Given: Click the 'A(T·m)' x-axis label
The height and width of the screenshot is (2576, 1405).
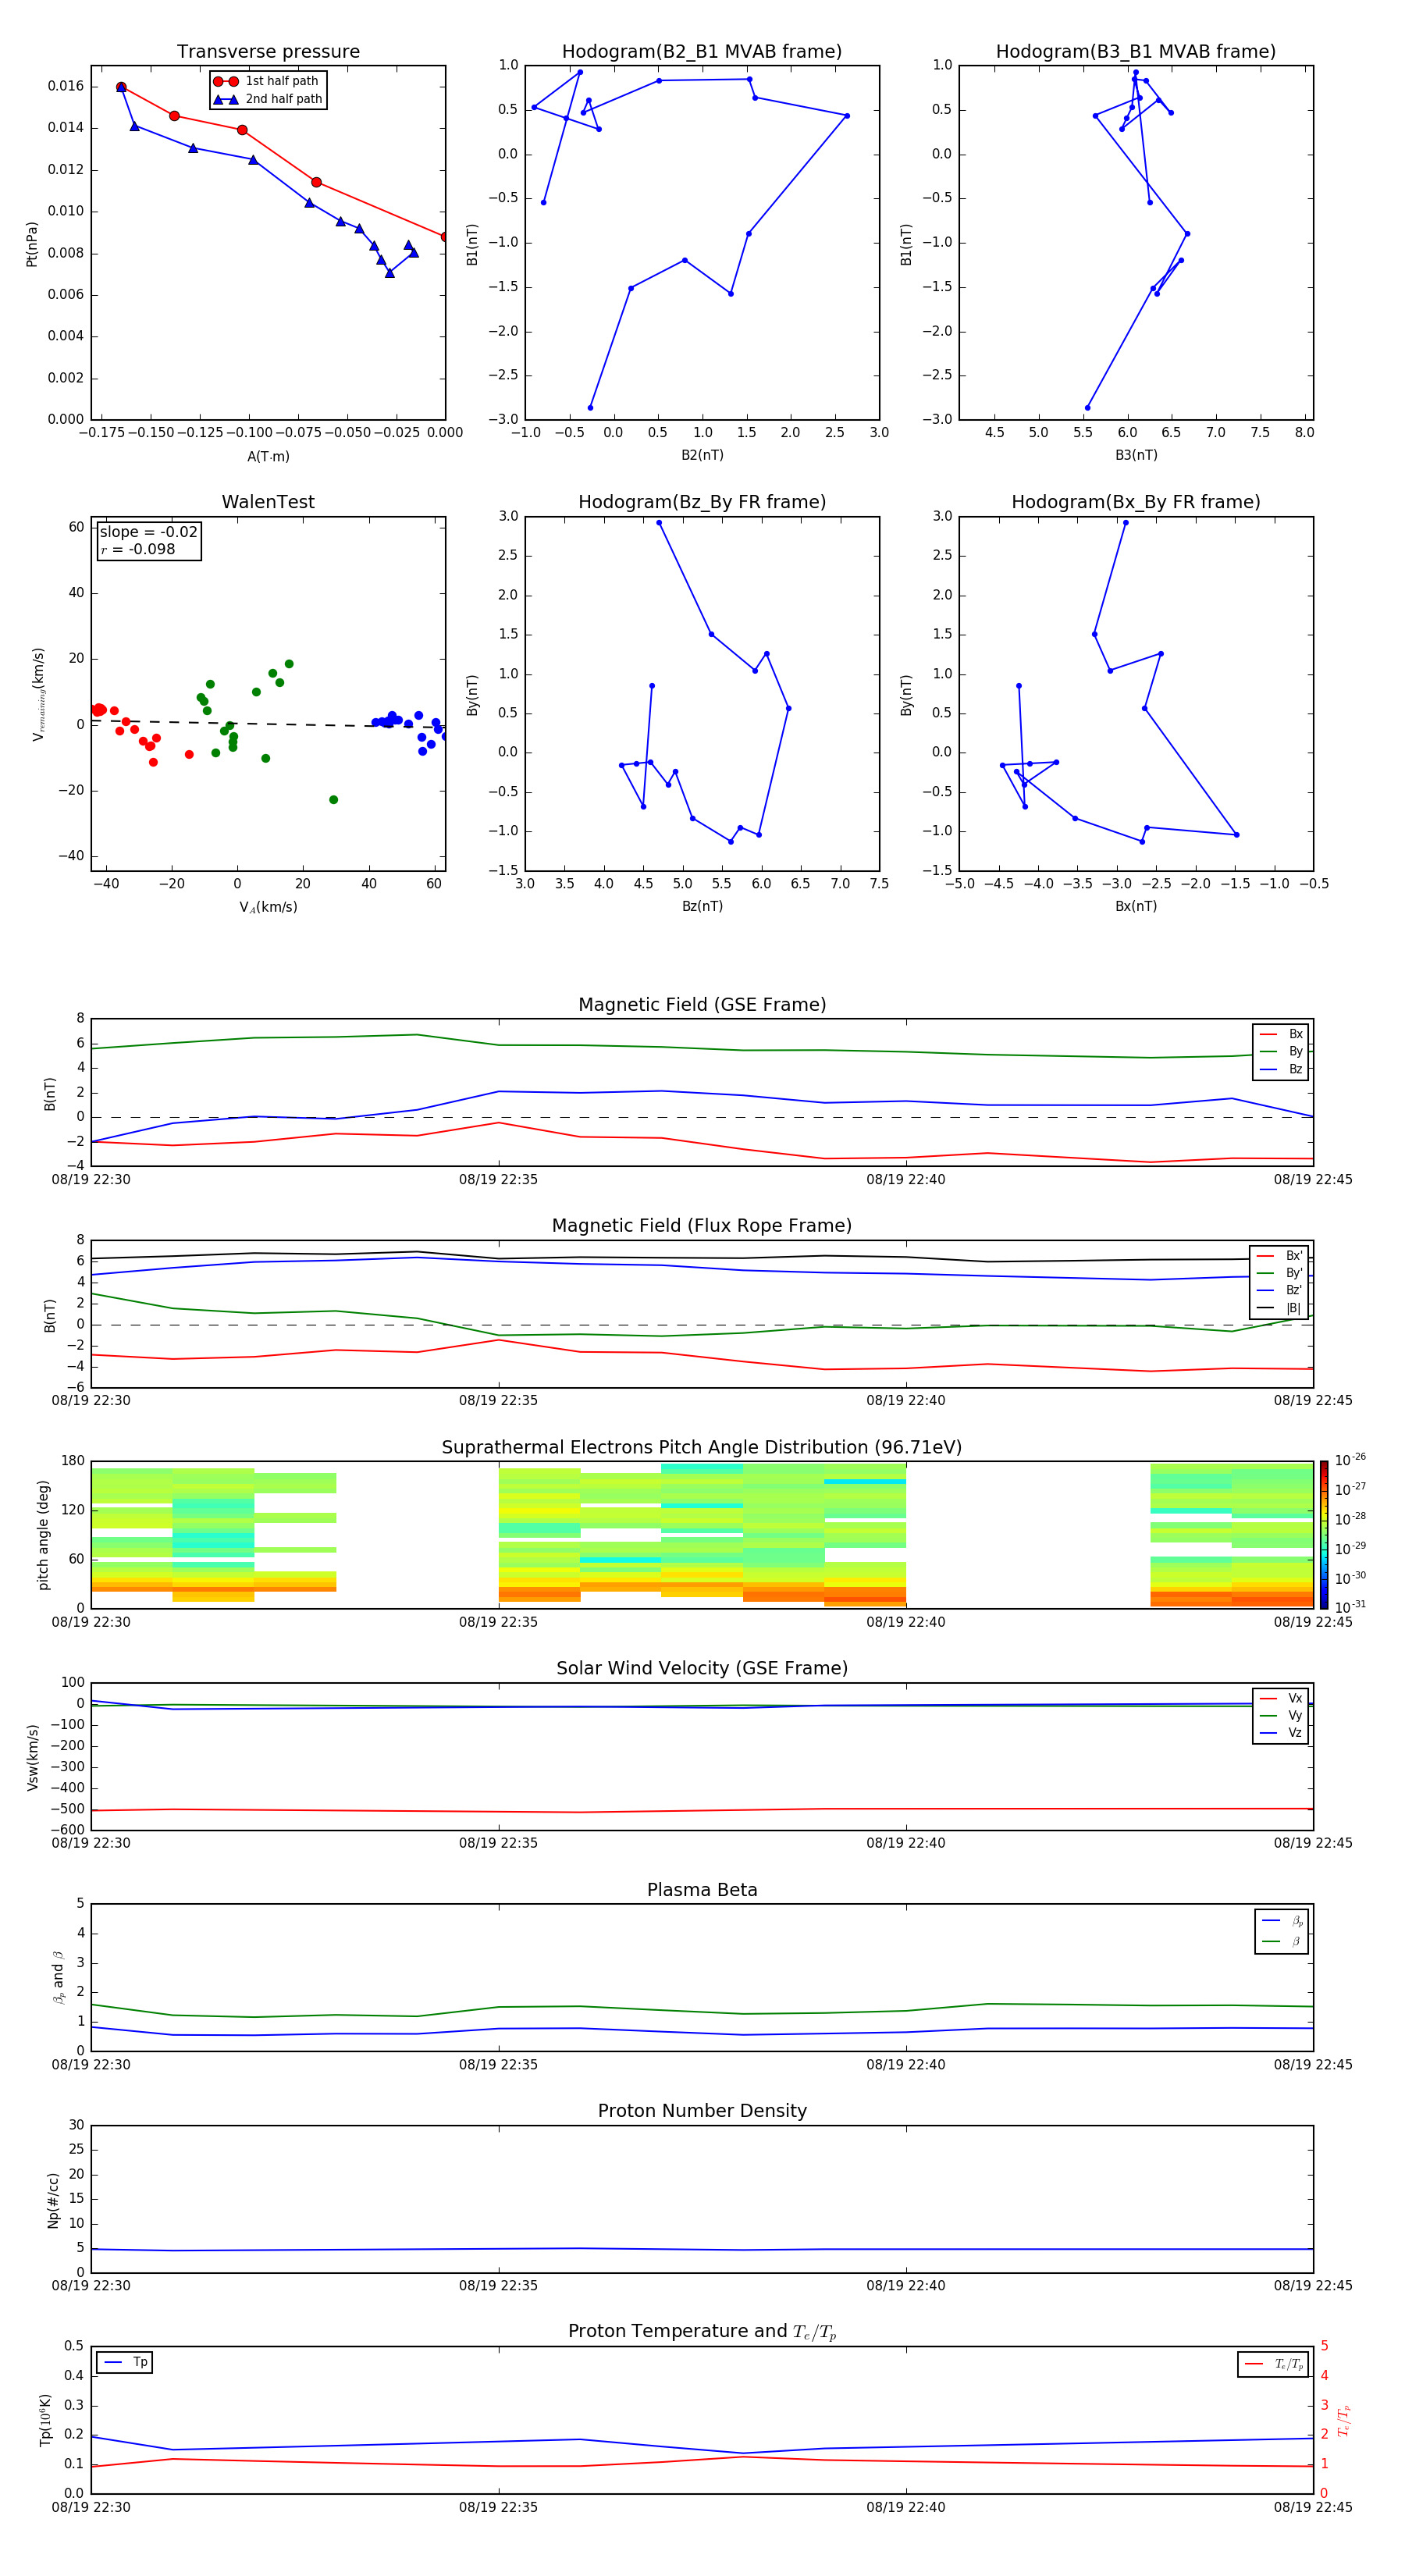Looking at the screenshot, I should pyautogui.click(x=268, y=457).
